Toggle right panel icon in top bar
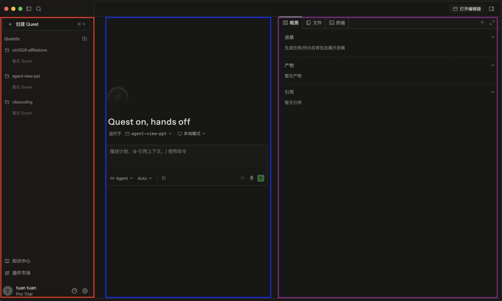The width and height of the screenshot is (502, 301). point(492,9)
